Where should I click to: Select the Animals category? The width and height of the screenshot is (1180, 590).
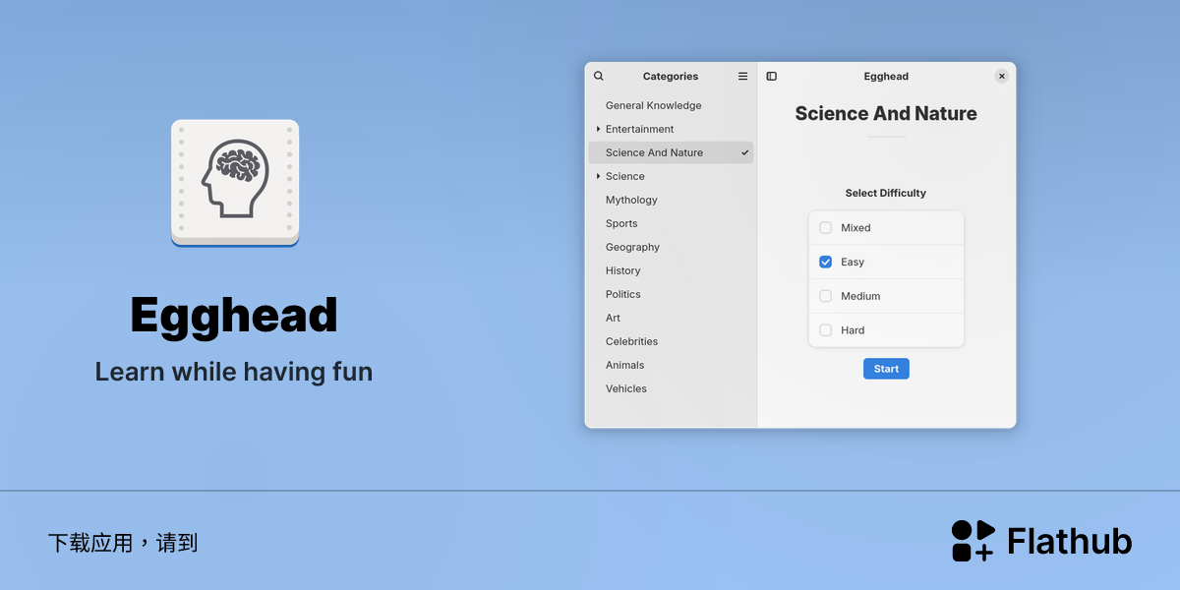[671, 365]
